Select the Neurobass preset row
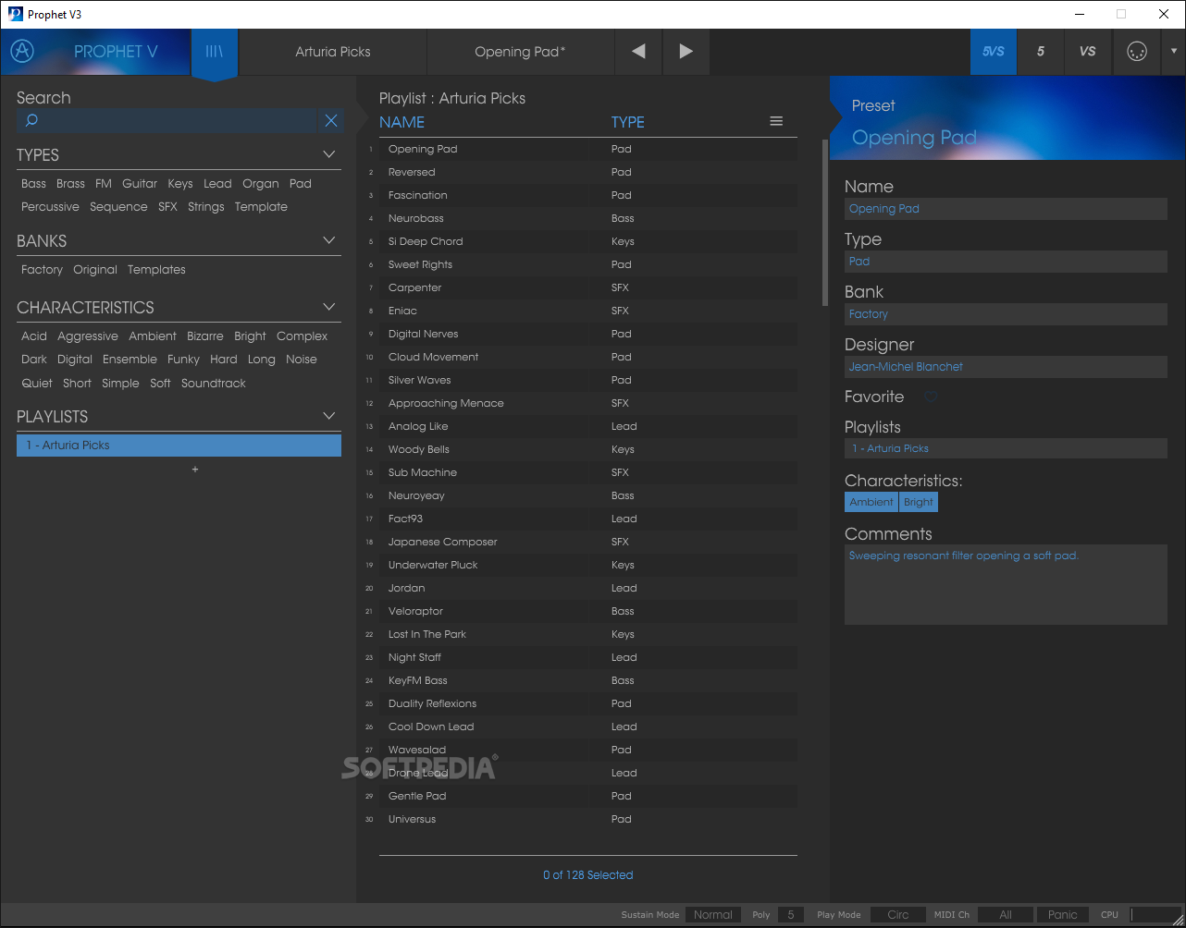Screen dimensions: 1186x928 [587, 218]
